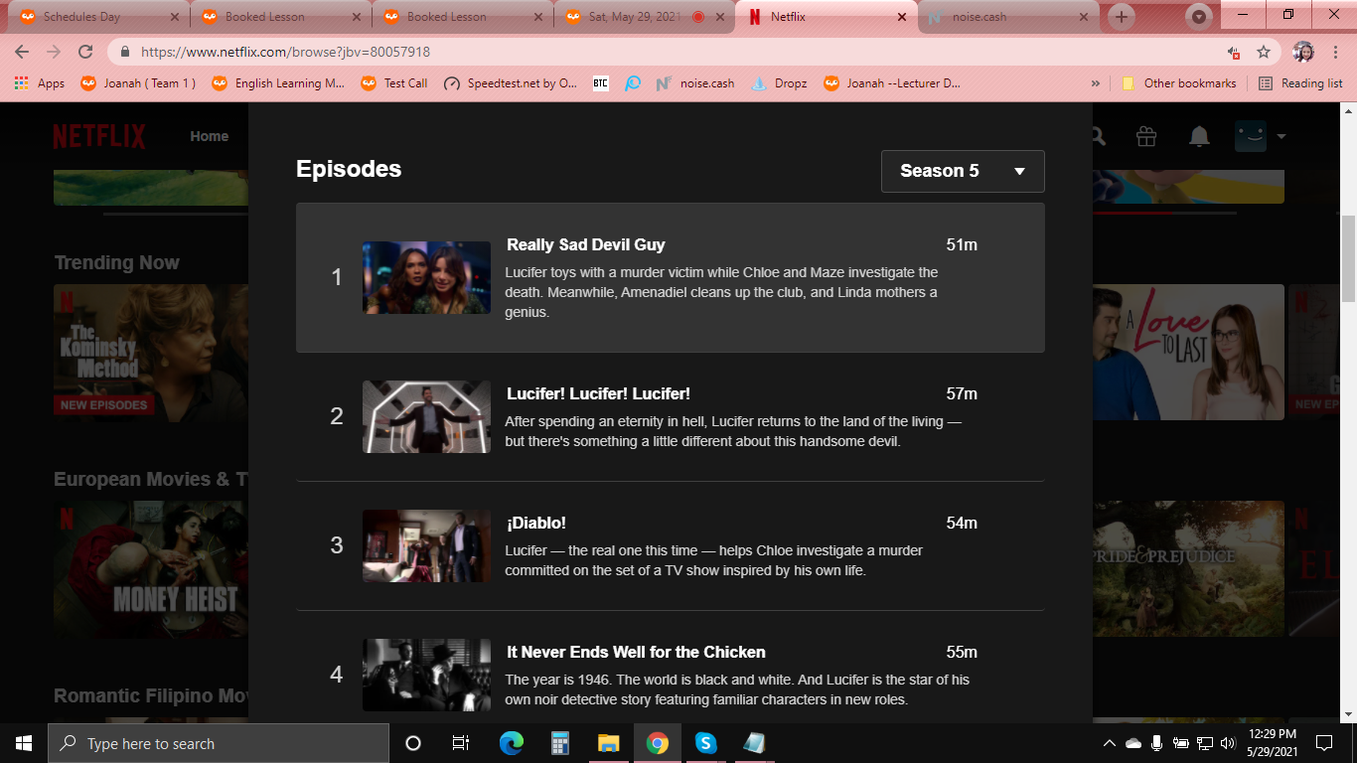Open the Netflix gift icon
1357x763 pixels.
coord(1146,137)
